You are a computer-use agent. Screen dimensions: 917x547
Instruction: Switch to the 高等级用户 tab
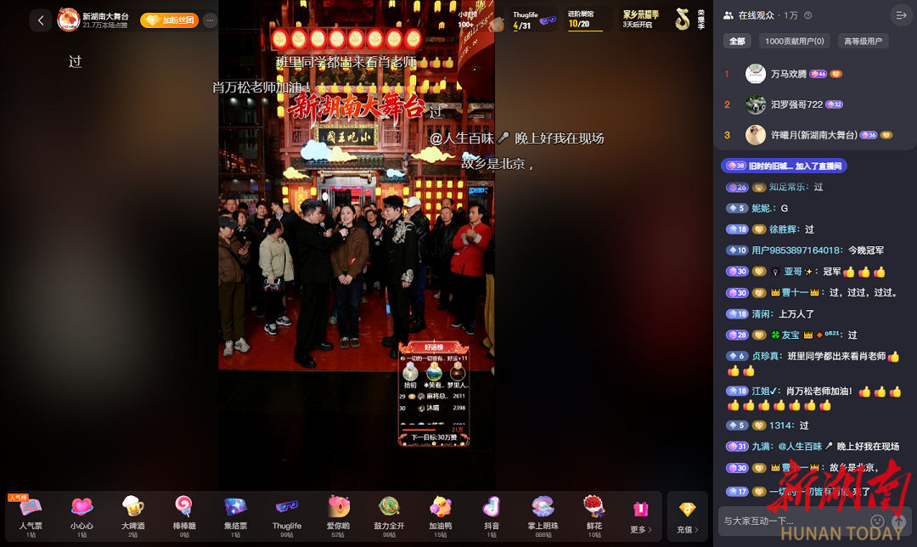tap(863, 41)
